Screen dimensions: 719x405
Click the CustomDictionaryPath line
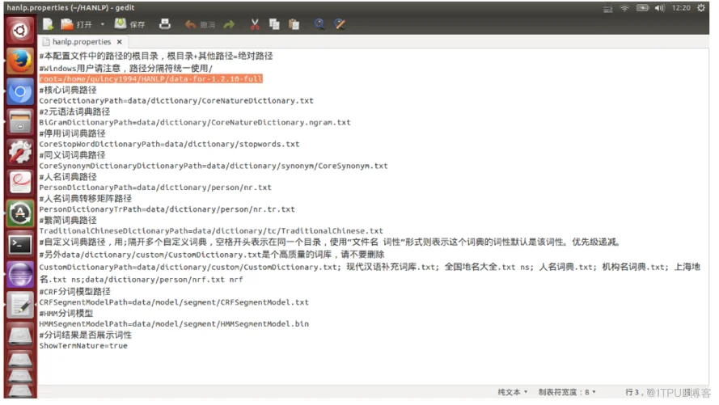(x=370, y=273)
